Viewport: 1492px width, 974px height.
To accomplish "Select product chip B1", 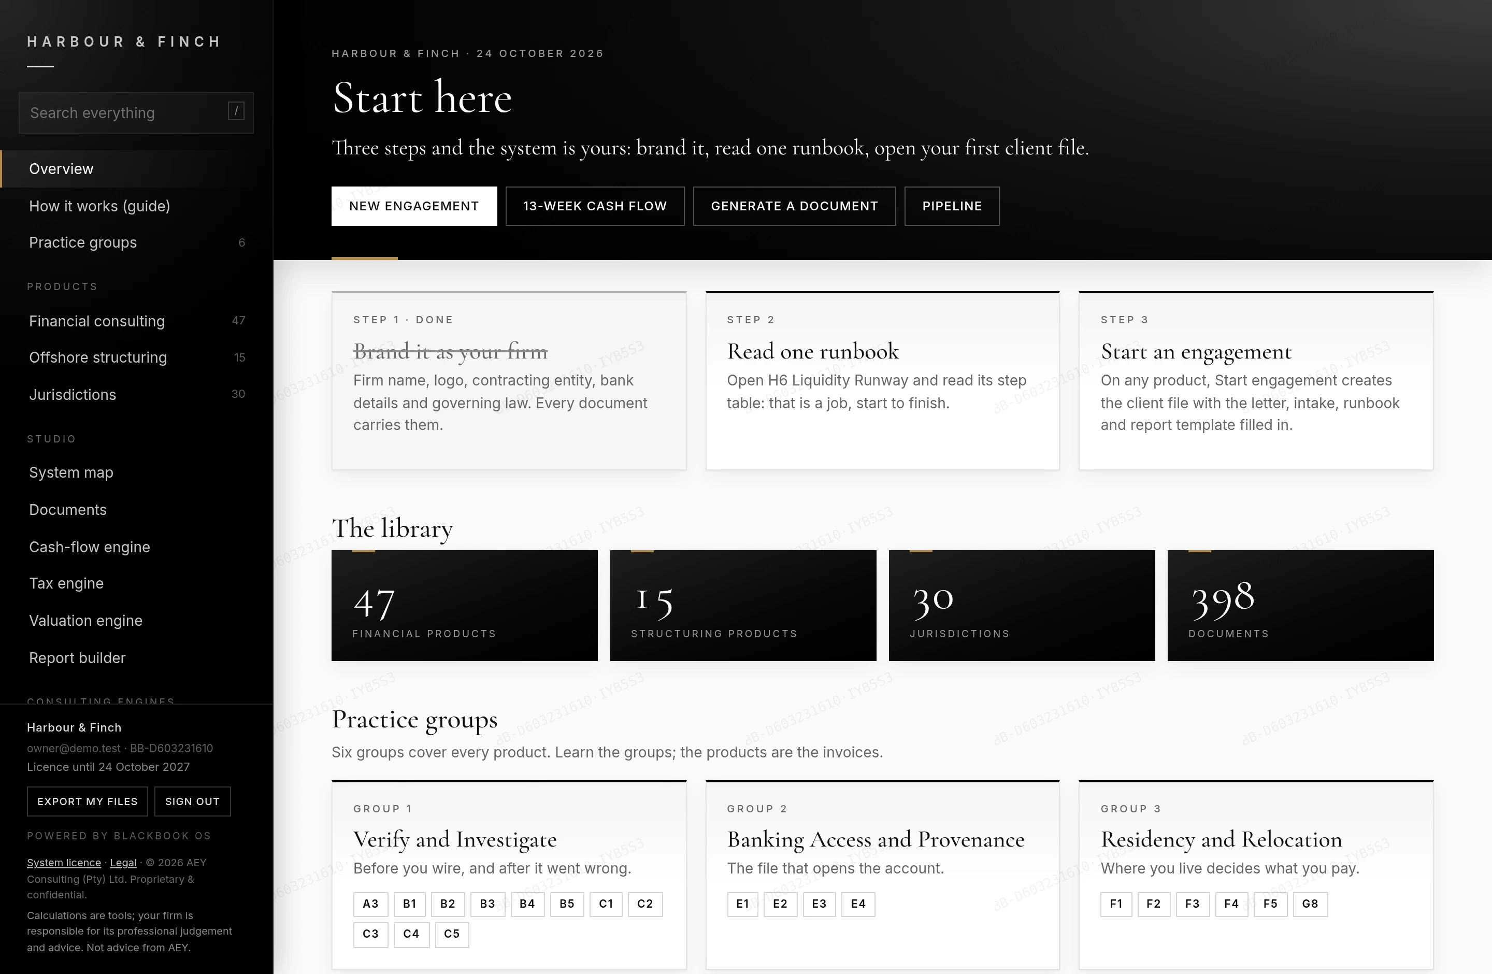I will (x=409, y=904).
